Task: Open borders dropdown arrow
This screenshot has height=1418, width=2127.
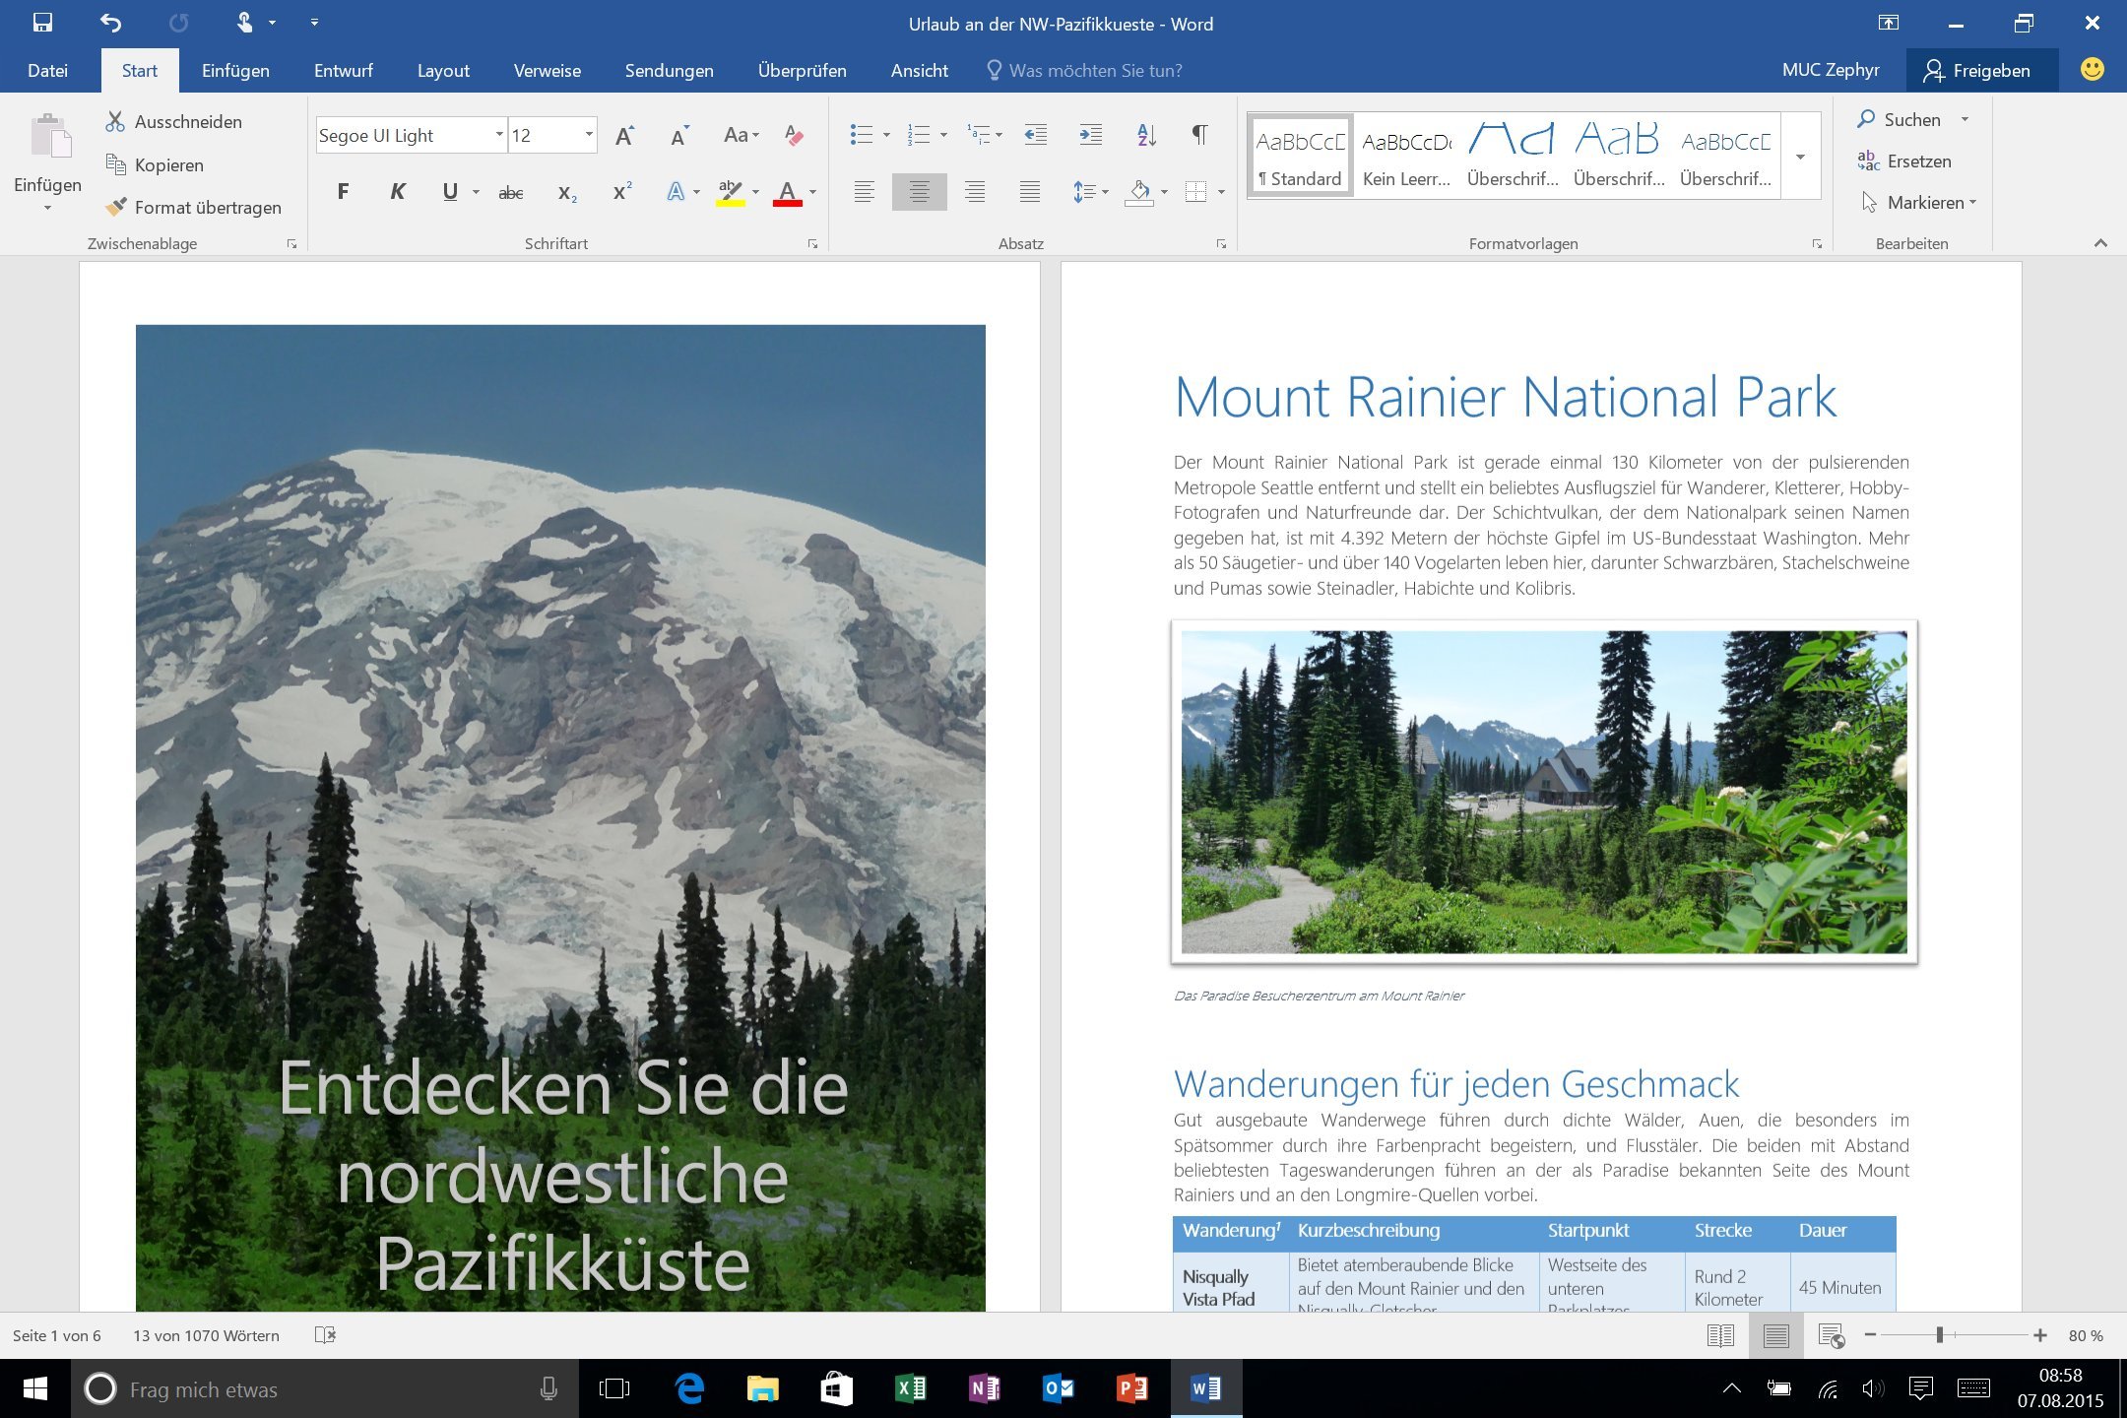Action: [1221, 192]
